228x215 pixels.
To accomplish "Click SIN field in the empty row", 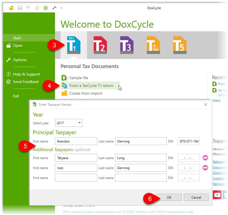I will (x=189, y=178).
